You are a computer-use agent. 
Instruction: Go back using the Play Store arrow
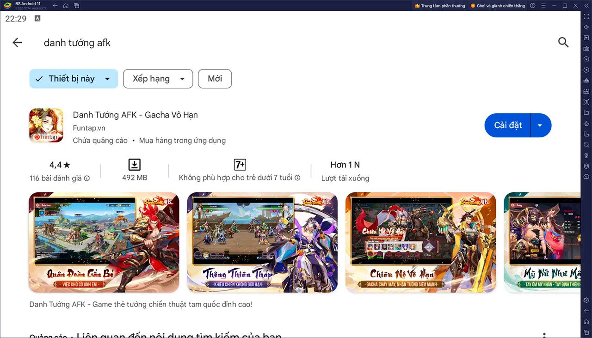click(x=17, y=43)
